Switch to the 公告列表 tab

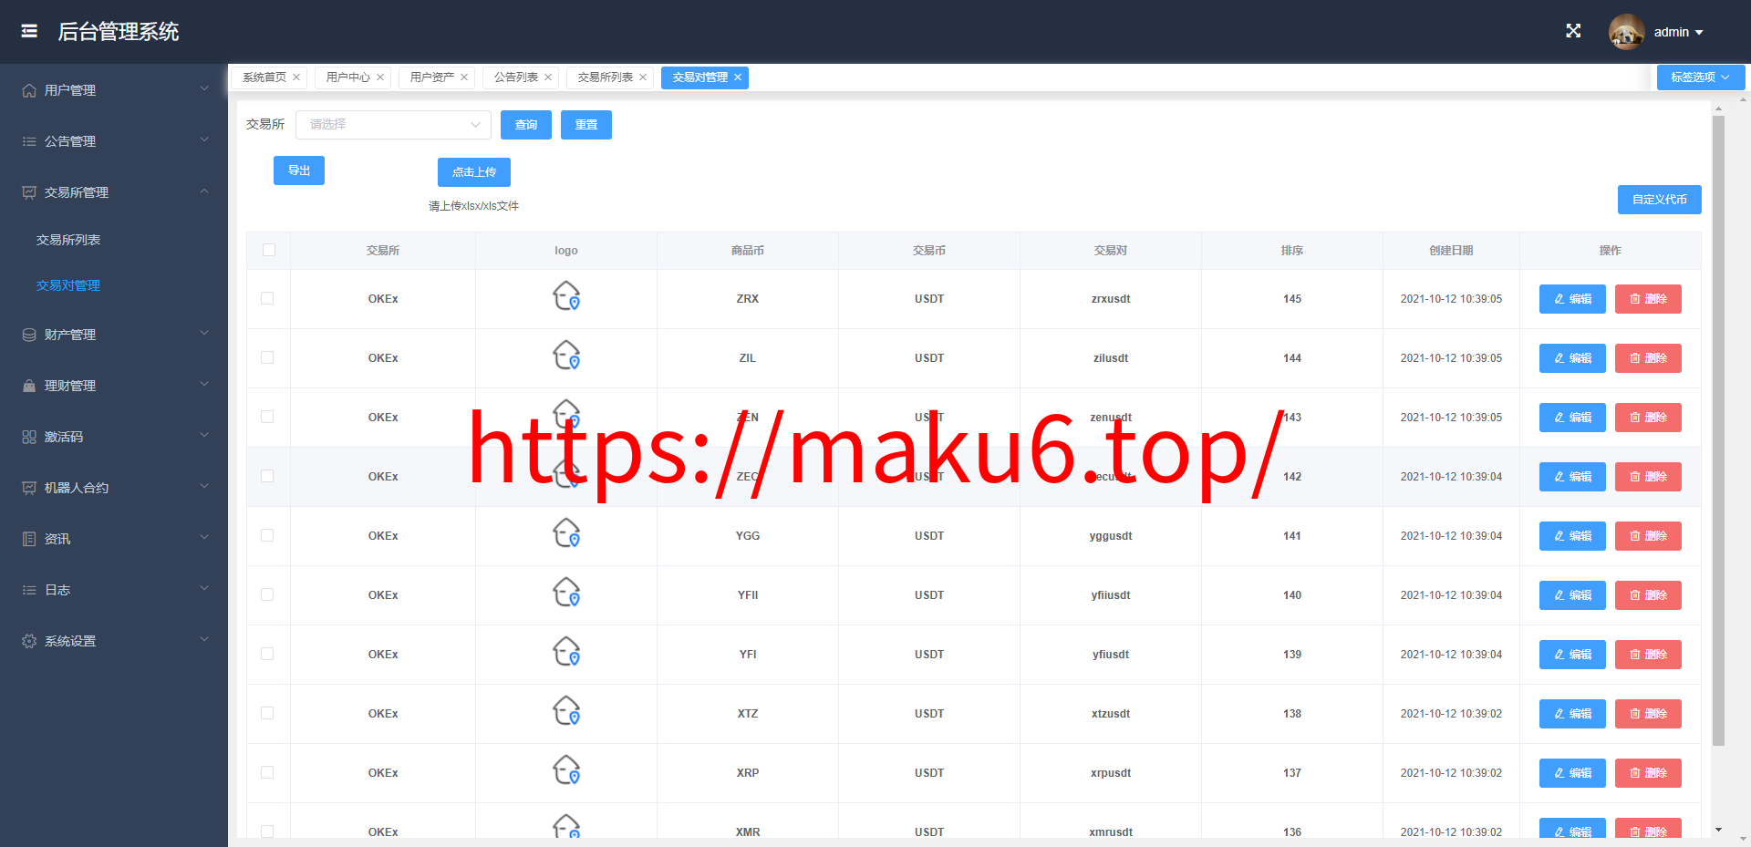point(516,77)
